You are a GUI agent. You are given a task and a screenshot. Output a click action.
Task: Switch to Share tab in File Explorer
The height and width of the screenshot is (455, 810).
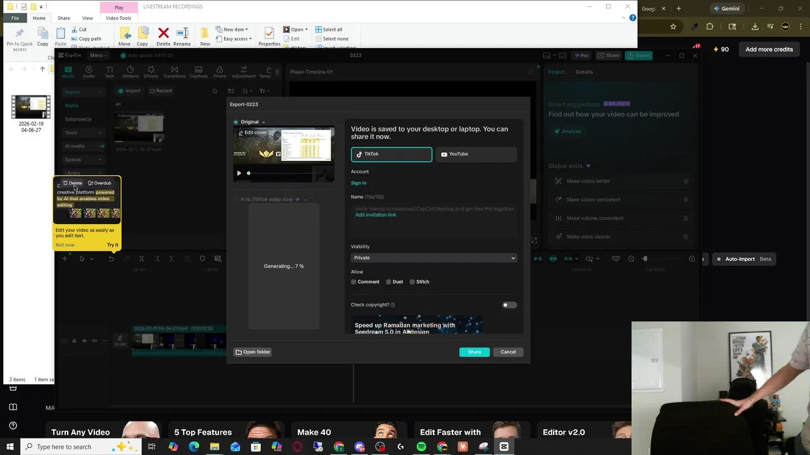pos(64,18)
